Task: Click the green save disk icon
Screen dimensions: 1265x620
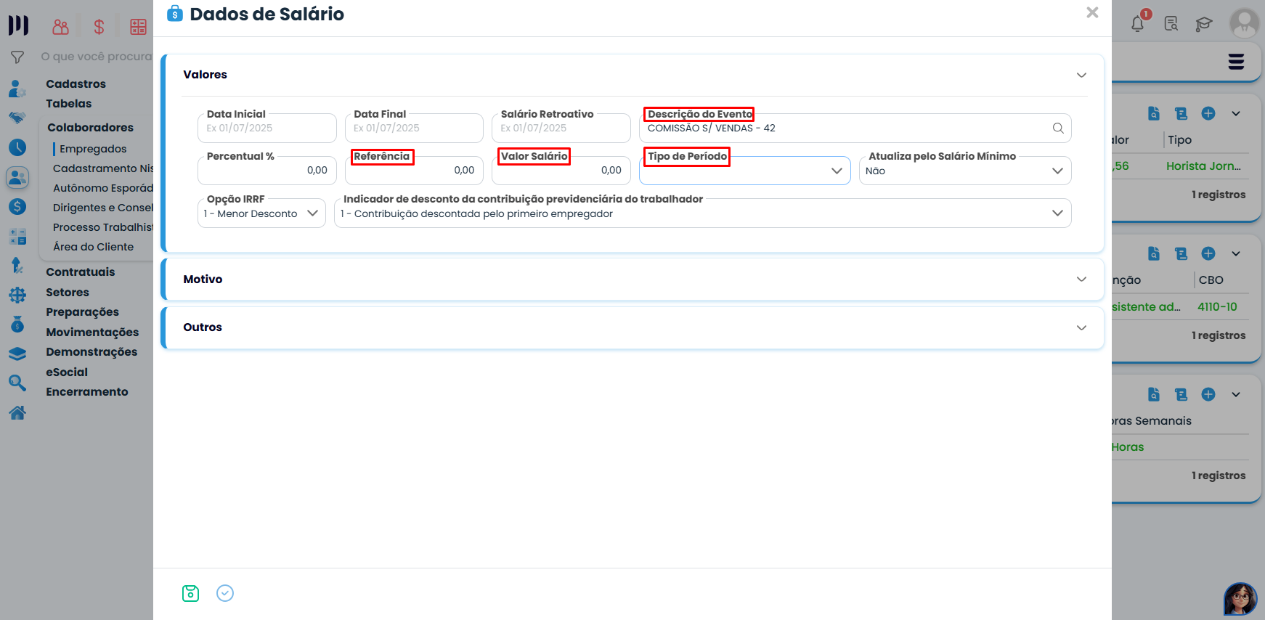Action: click(190, 593)
